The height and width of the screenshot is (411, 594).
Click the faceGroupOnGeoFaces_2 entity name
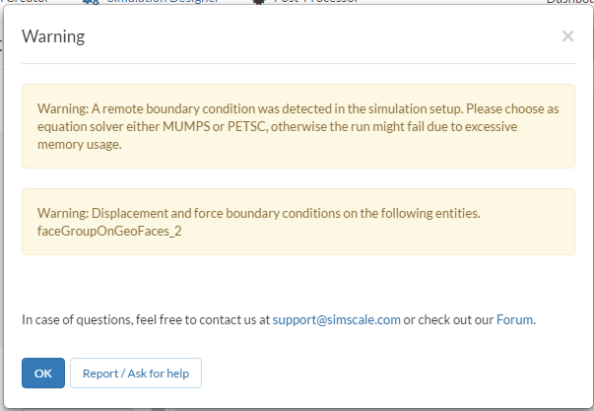click(102, 231)
